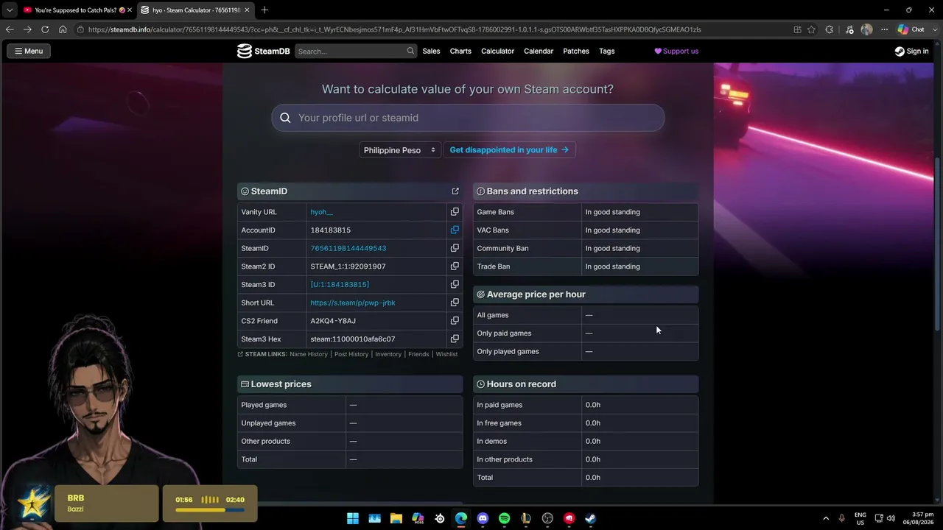Click the CS2 Friend code A2KQ4-Y8AJ
Image resolution: width=943 pixels, height=530 pixels.
pyautogui.click(x=333, y=321)
